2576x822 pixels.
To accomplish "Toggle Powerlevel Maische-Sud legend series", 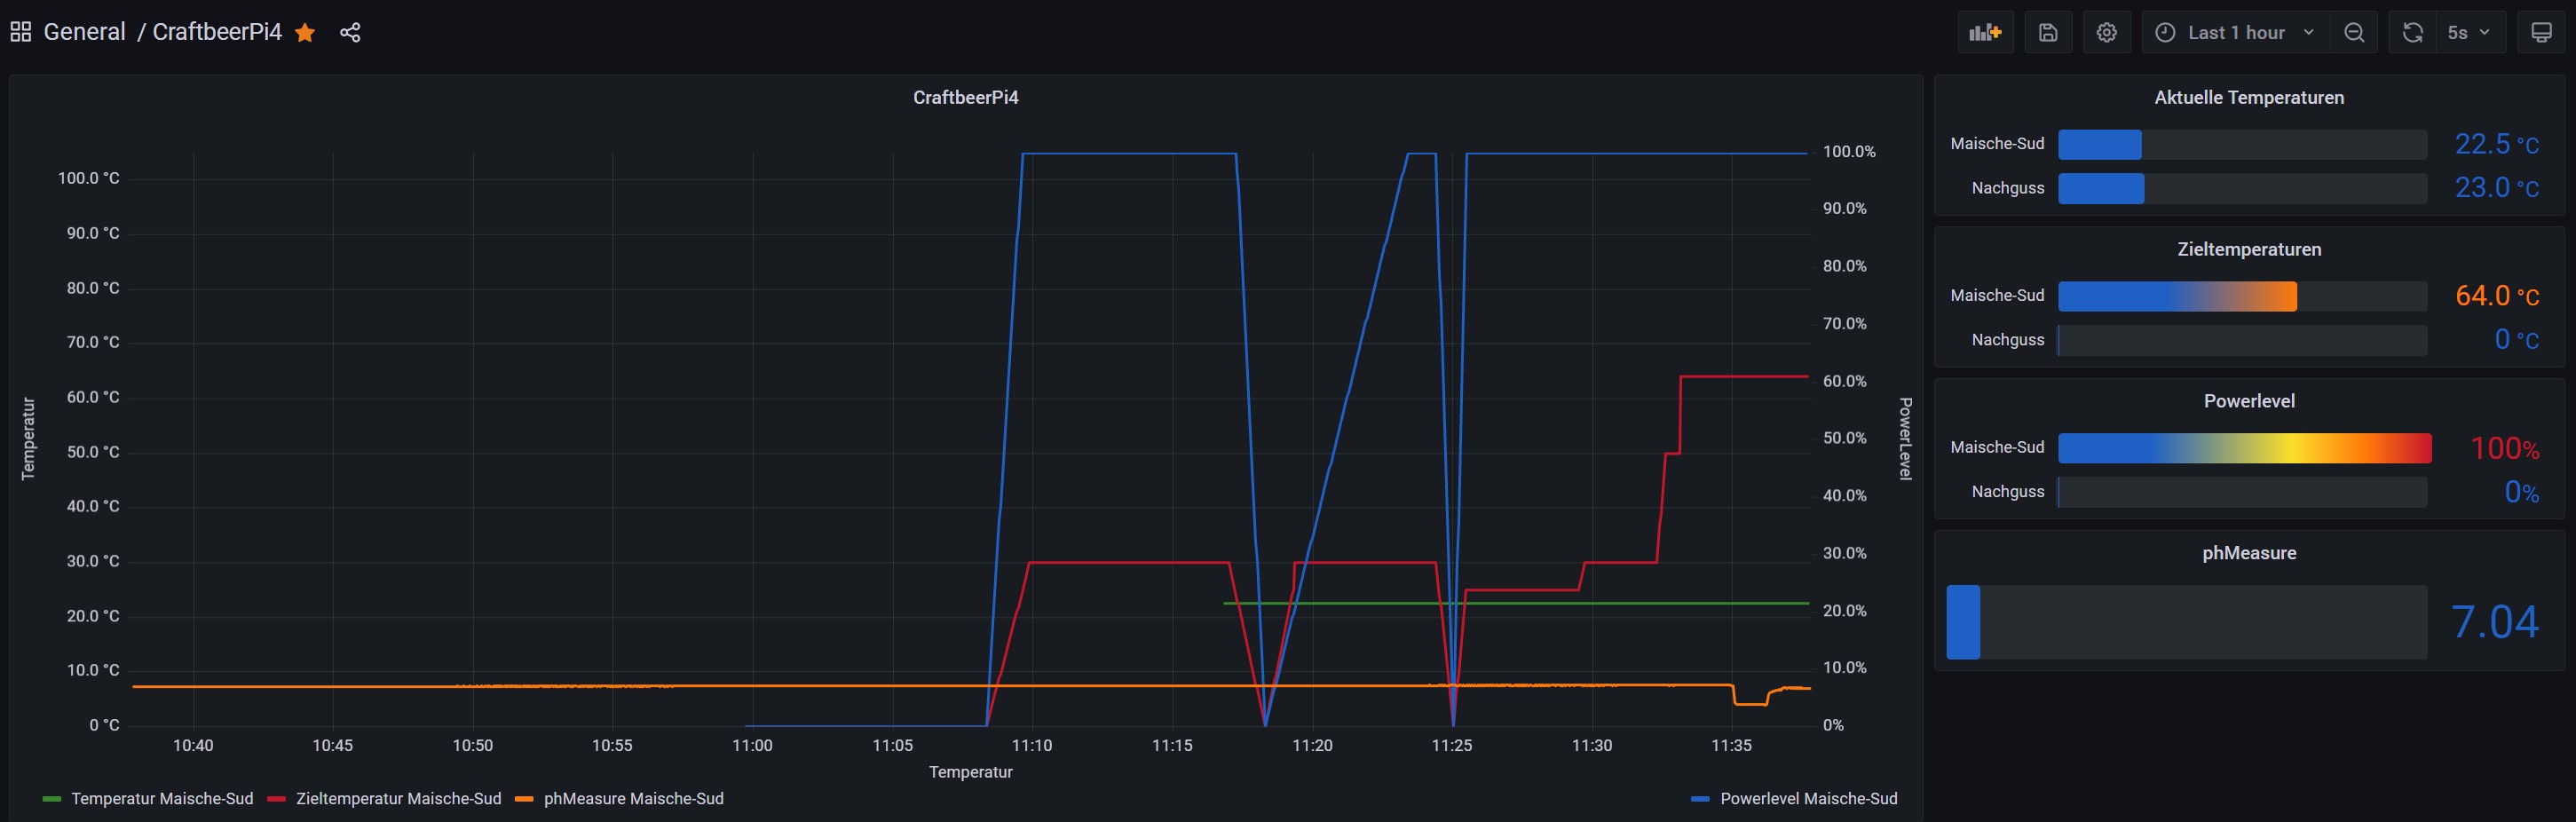I will coord(1807,799).
